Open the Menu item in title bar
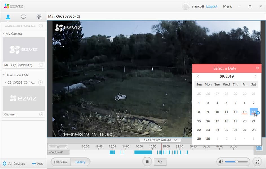266x169 pixels. pos(227,6)
